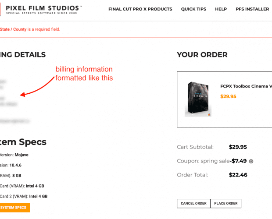Open PFS Installer page

[x=252, y=9]
